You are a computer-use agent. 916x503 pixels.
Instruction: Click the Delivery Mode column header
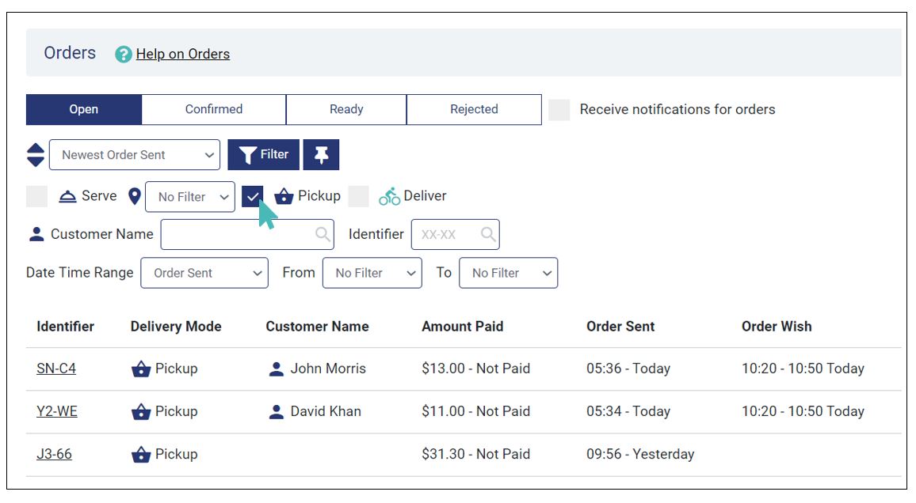[x=176, y=327]
